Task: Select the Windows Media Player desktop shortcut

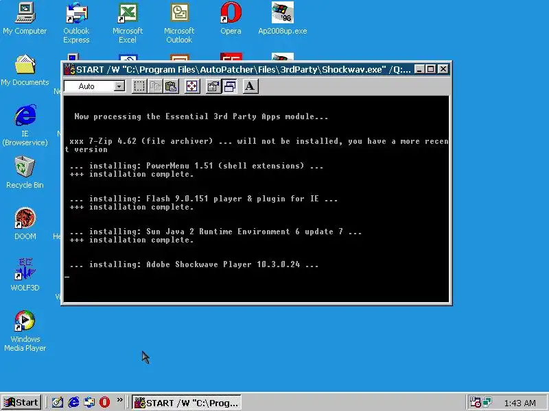Action: point(25,331)
